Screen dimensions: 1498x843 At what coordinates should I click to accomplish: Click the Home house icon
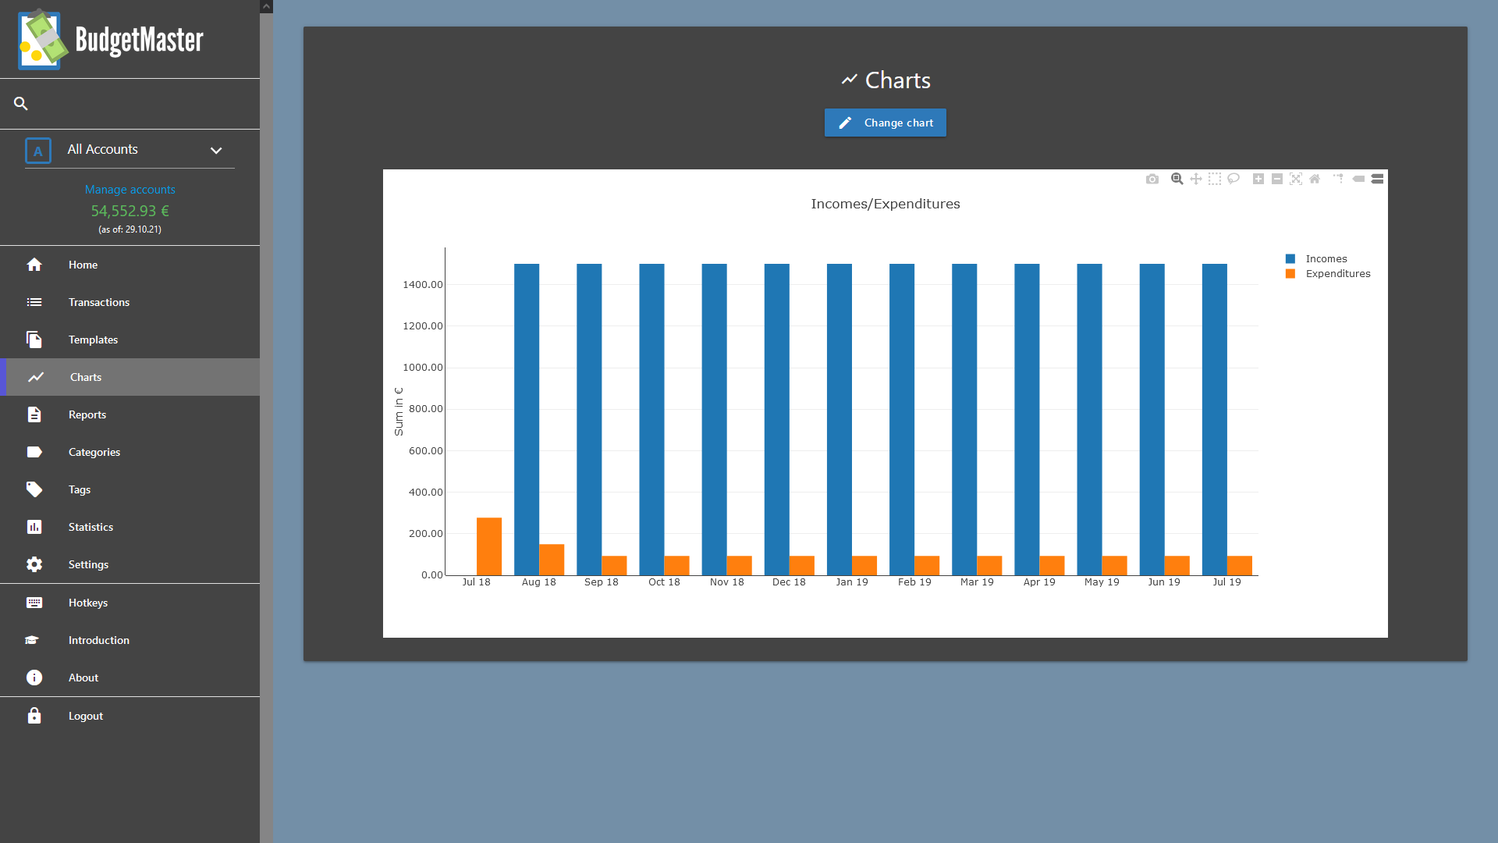pos(34,265)
